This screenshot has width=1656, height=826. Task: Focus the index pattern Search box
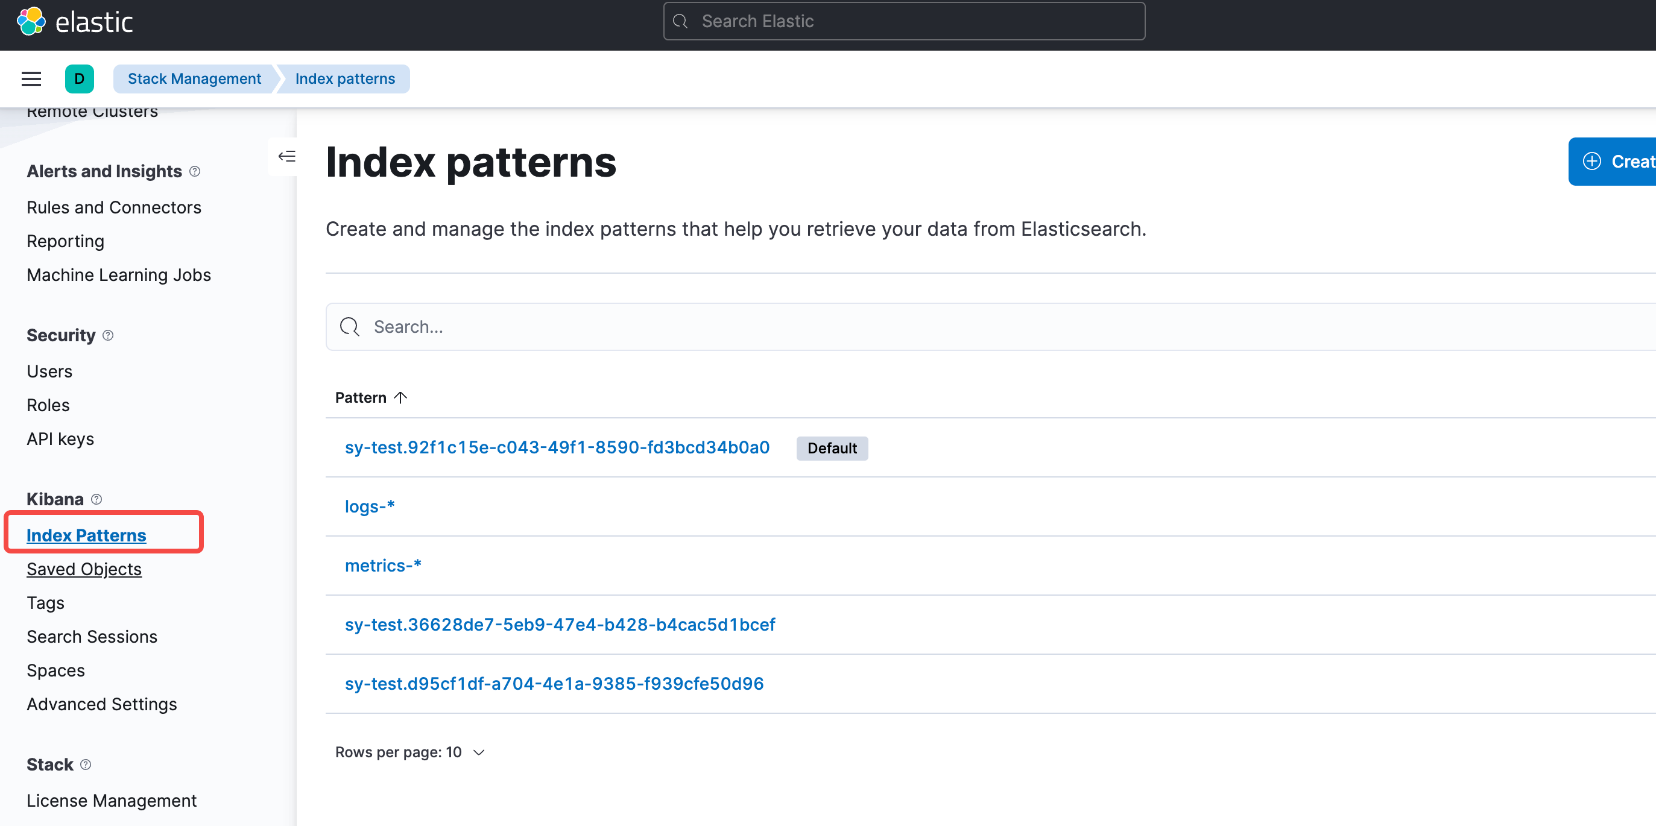pyautogui.click(x=900, y=327)
